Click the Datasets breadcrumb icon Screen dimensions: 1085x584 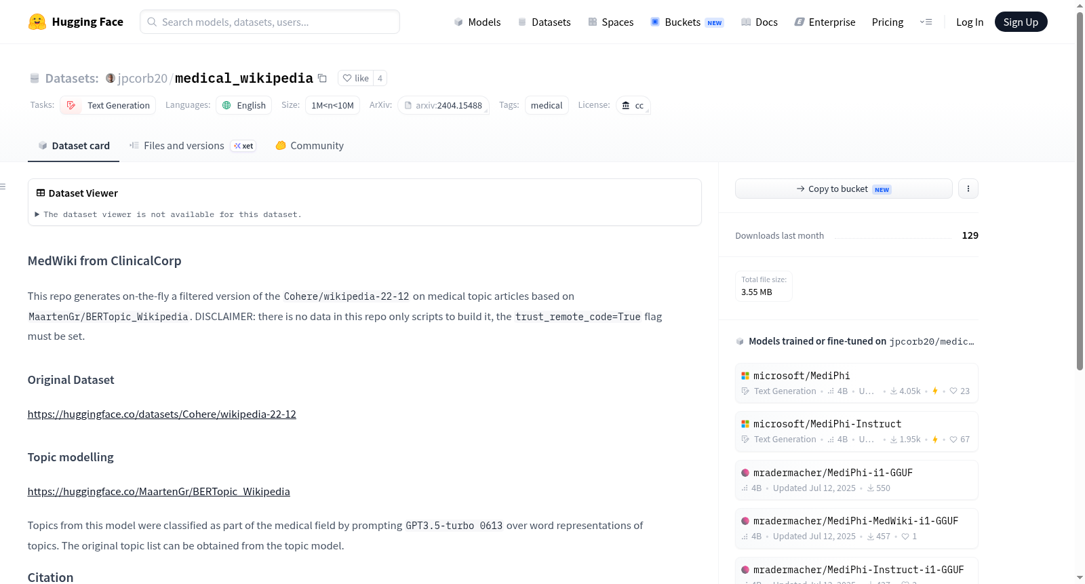[x=35, y=79]
